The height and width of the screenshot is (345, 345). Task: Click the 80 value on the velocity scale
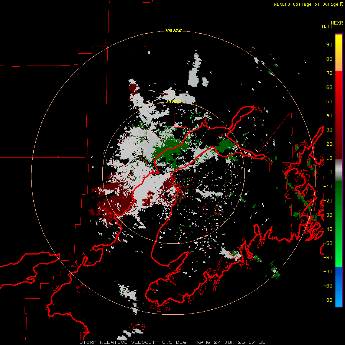(329, 59)
